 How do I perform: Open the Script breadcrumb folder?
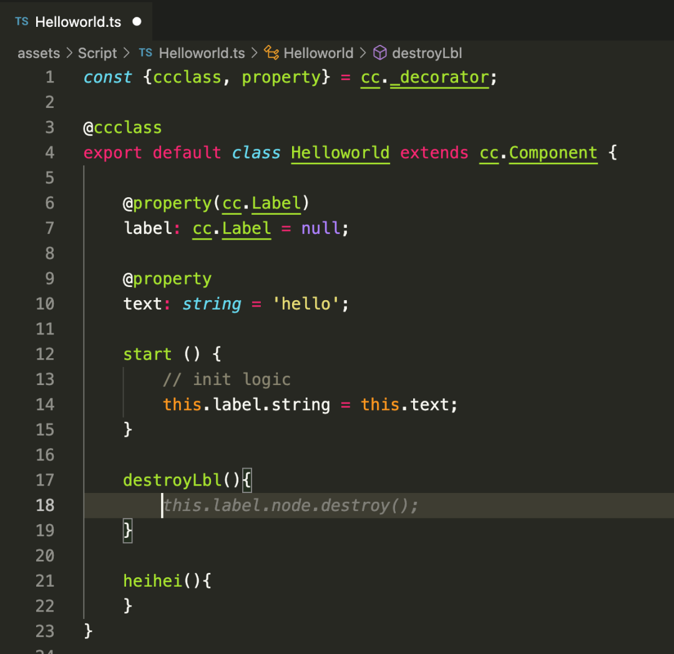click(x=97, y=53)
